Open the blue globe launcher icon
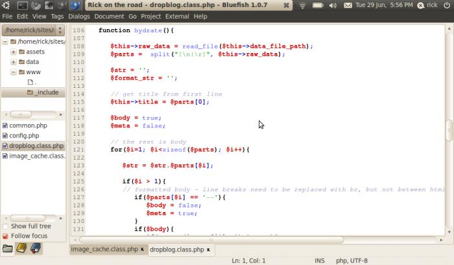454x265 pixels. coord(75,5)
